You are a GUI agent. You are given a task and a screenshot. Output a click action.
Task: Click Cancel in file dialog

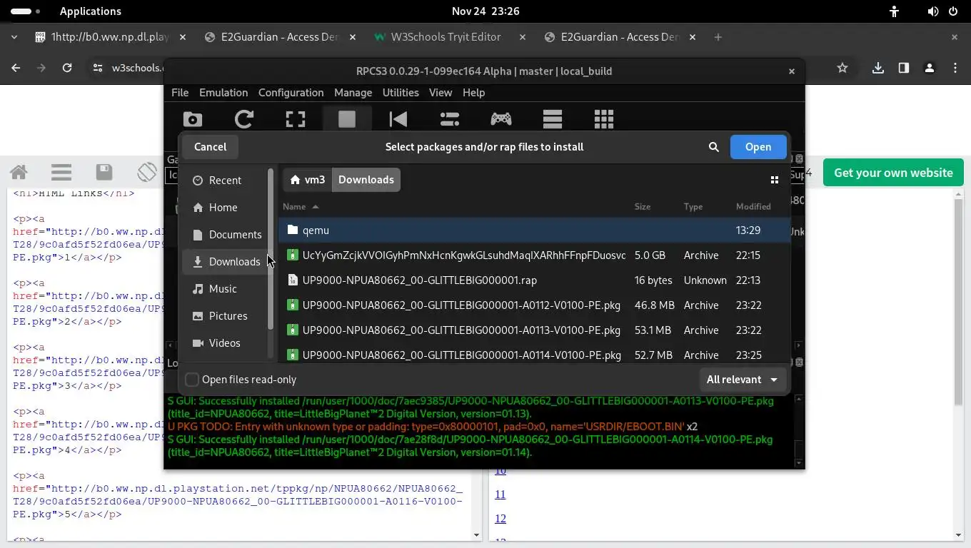point(210,147)
